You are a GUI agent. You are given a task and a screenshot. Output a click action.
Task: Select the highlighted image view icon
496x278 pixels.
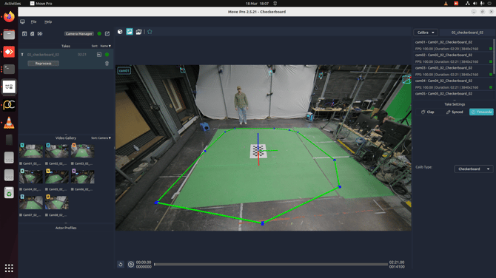pyautogui.click(x=130, y=32)
